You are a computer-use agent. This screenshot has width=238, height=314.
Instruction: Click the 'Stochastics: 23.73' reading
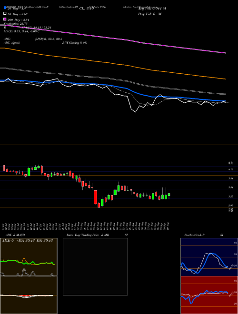16,24
